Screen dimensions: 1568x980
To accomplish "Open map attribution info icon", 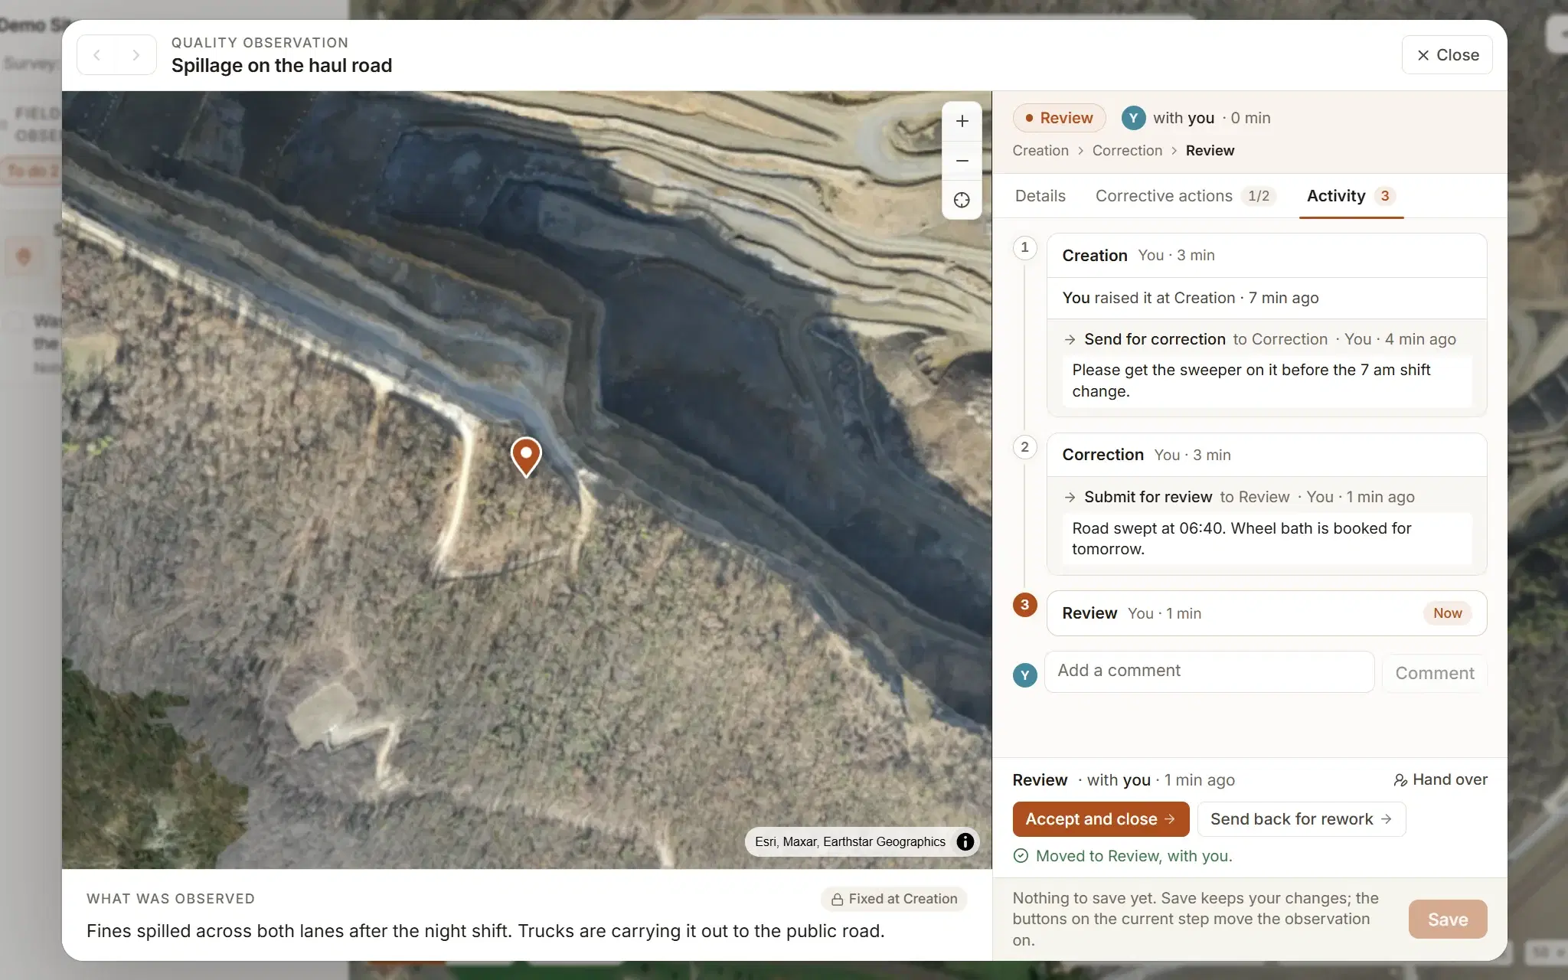I will coord(965,841).
